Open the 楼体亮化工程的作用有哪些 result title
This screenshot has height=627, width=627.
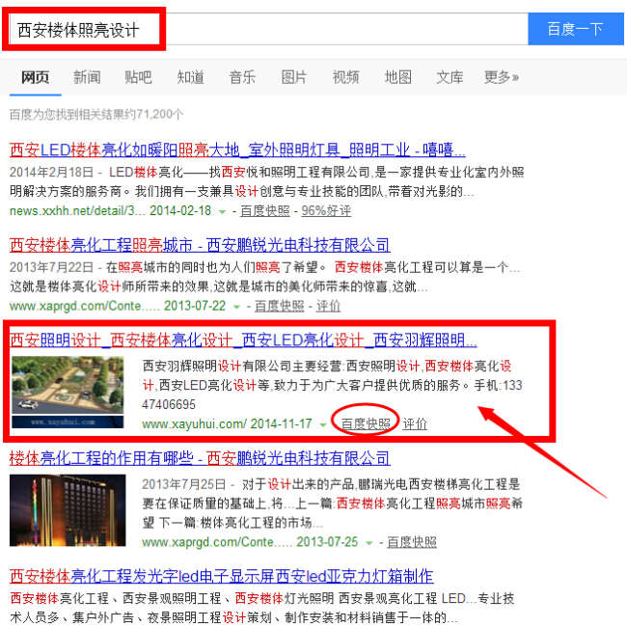coord(200,458)
